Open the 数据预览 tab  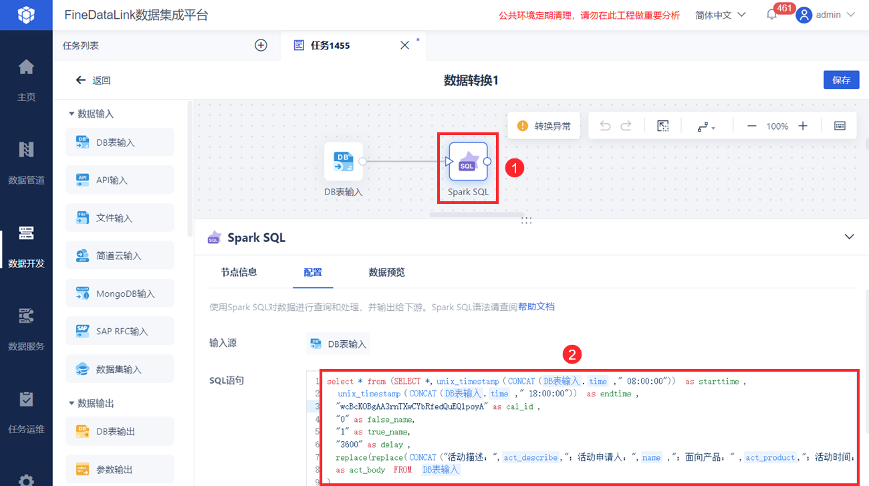click(x=387, y=272)
